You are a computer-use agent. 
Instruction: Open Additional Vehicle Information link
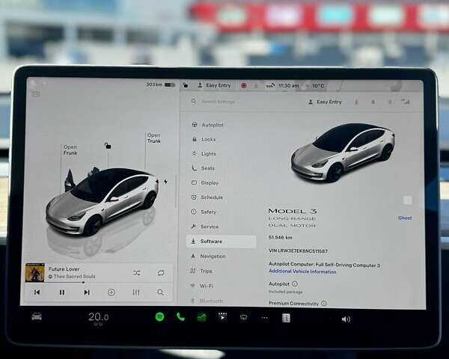[302, 271]
